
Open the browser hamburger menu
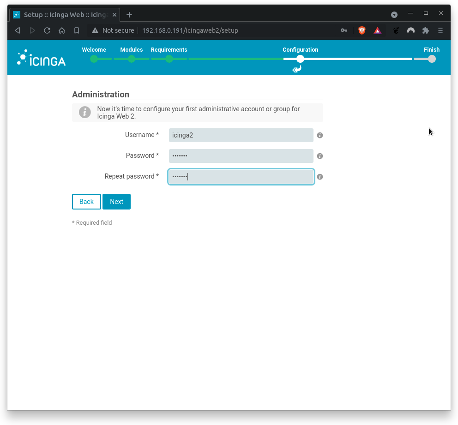click(440, 30)
